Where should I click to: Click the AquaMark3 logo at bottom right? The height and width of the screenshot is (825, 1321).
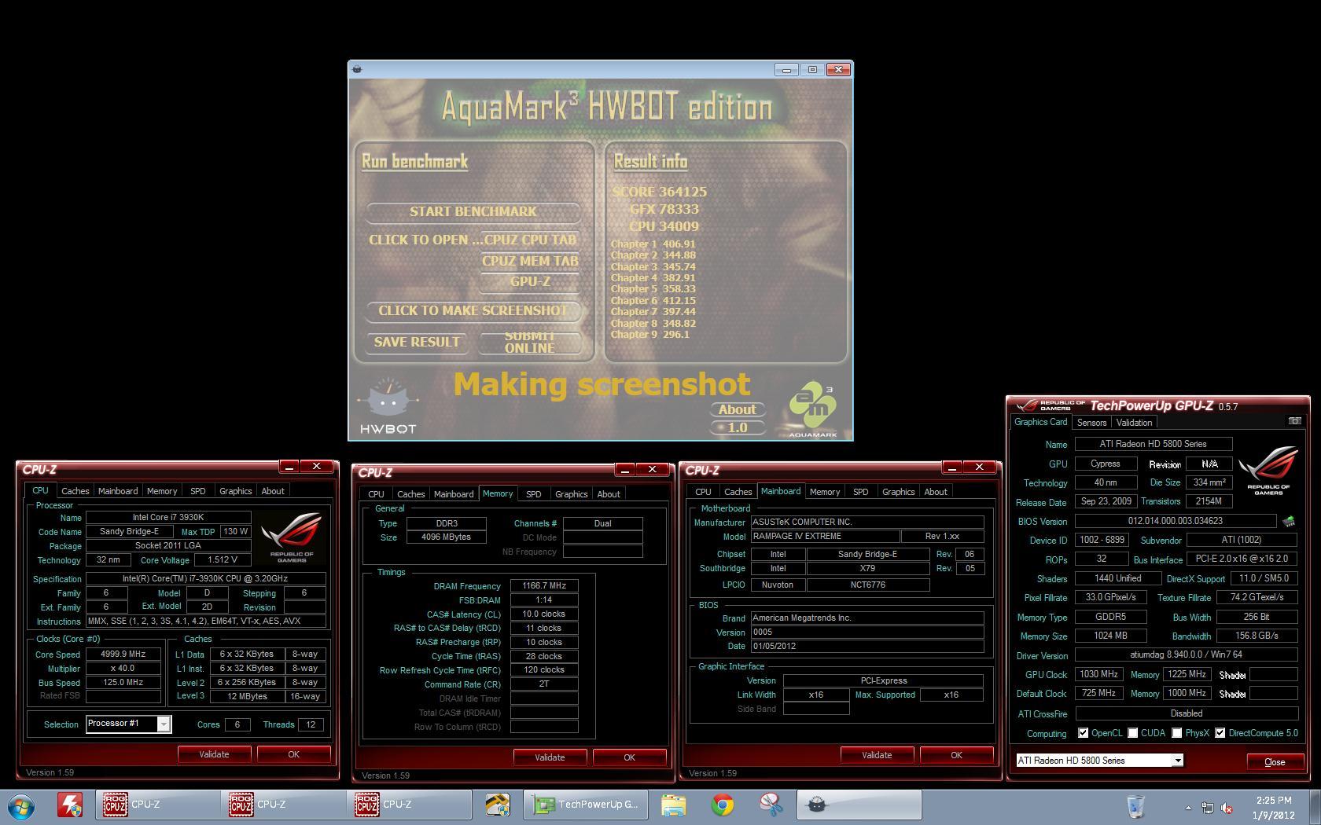[813, 409]
